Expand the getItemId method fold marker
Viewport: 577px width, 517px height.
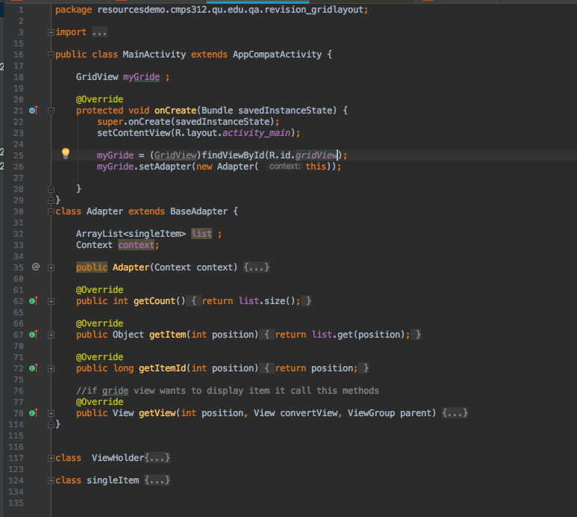(x=52, y=368)
